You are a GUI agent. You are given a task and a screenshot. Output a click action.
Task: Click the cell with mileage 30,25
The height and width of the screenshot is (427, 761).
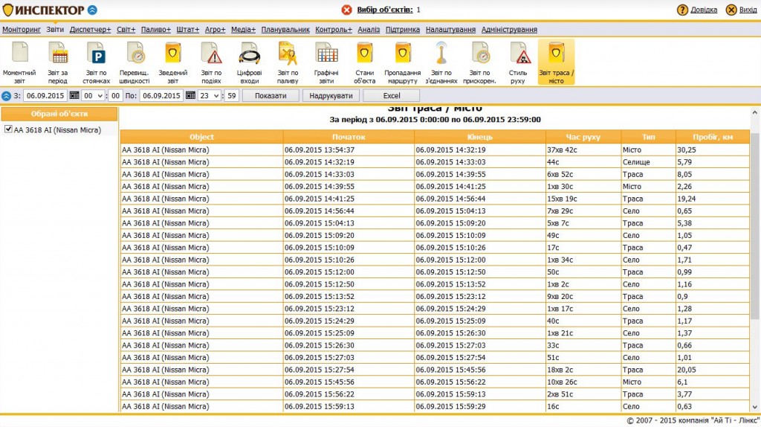pos(713,150)
